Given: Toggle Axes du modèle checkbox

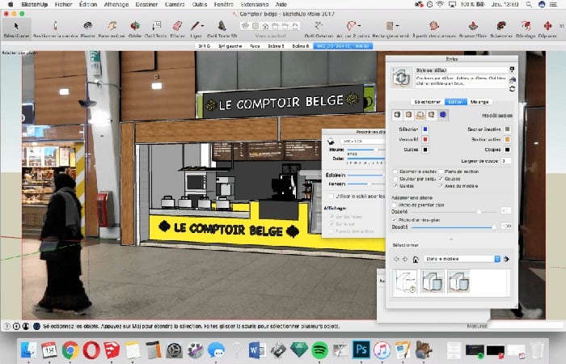Looking at the screenshot, I should (x=441, y=186).
